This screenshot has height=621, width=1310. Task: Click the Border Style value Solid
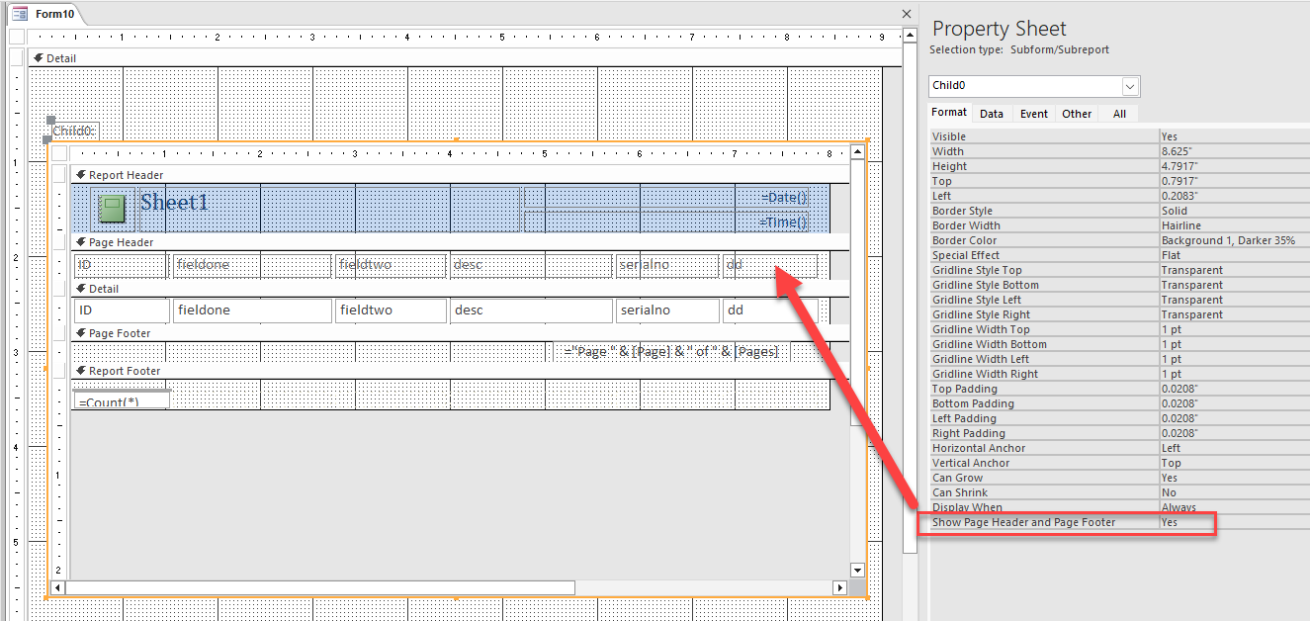click(1234, 211)
